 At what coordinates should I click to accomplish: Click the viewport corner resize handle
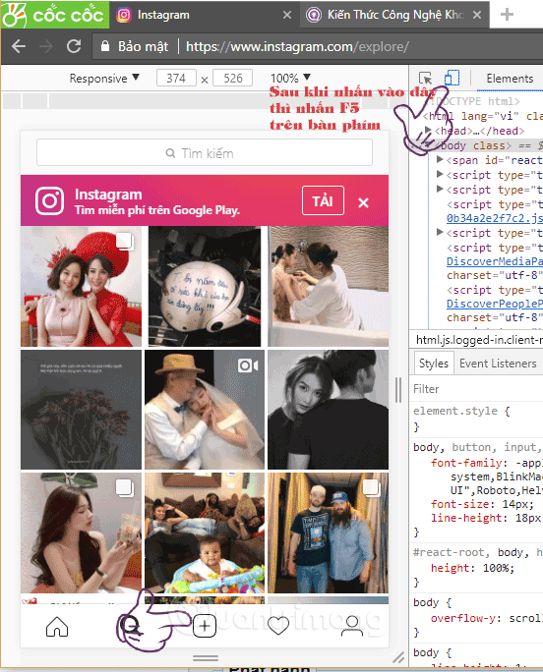tap(398, 656)
